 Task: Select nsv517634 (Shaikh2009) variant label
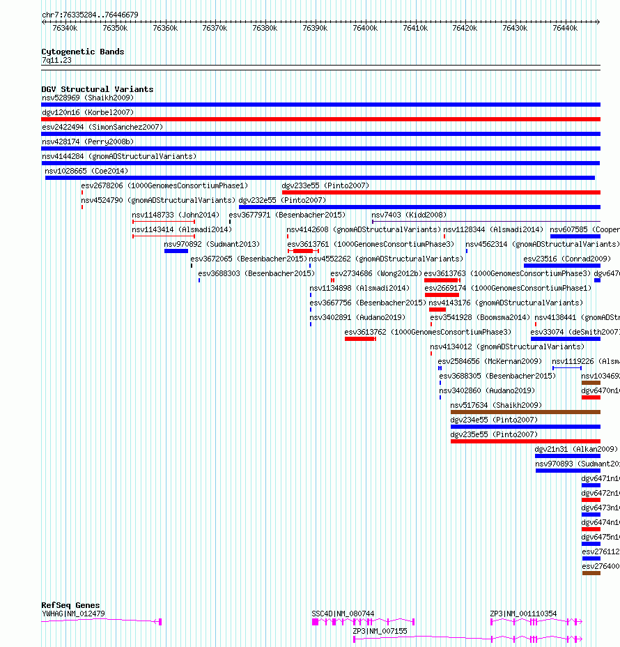click(x=496, y=405)
